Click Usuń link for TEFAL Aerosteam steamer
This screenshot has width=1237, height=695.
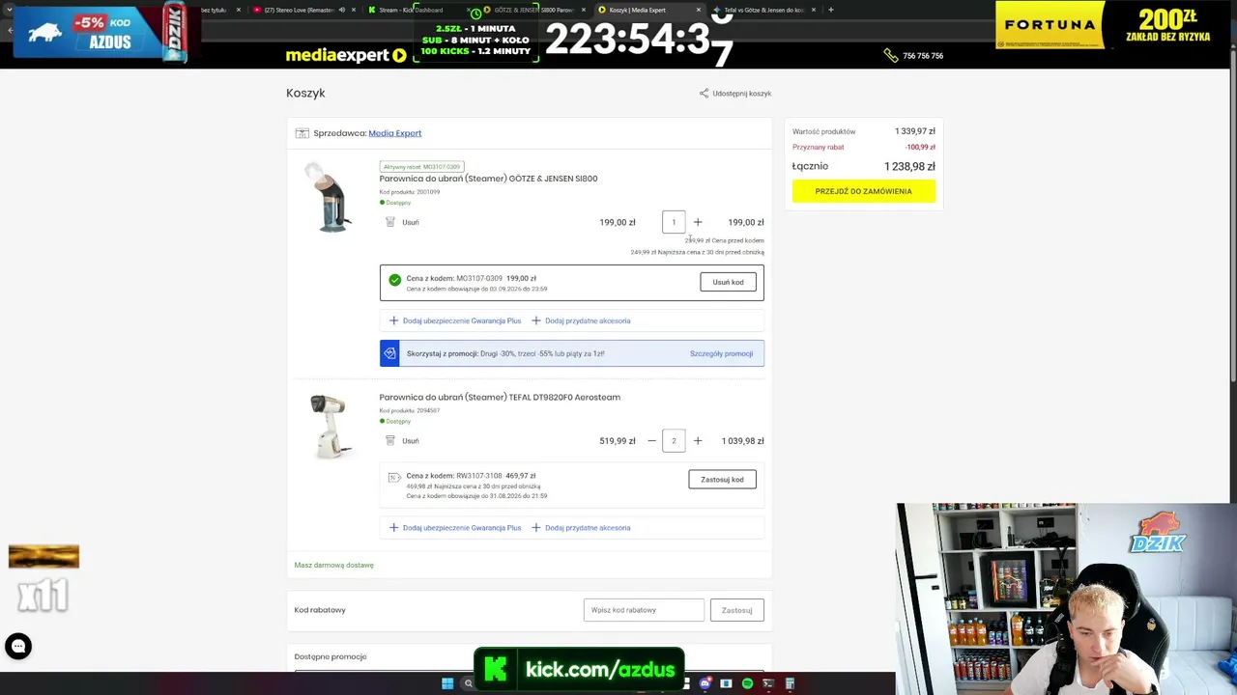411,441
